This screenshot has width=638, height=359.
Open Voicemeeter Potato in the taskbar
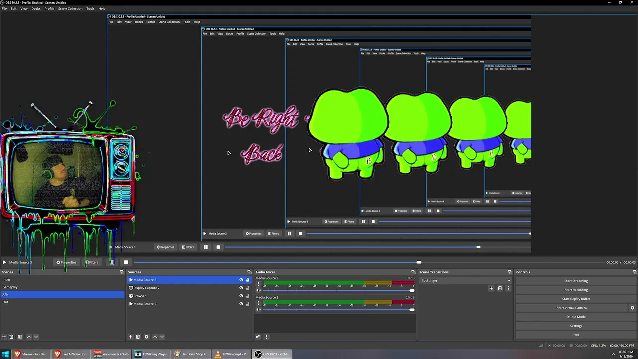(111, 354)
